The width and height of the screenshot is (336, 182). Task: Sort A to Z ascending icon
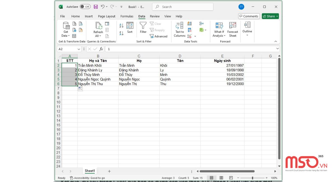pyautogui.click(x=122, y=25)
